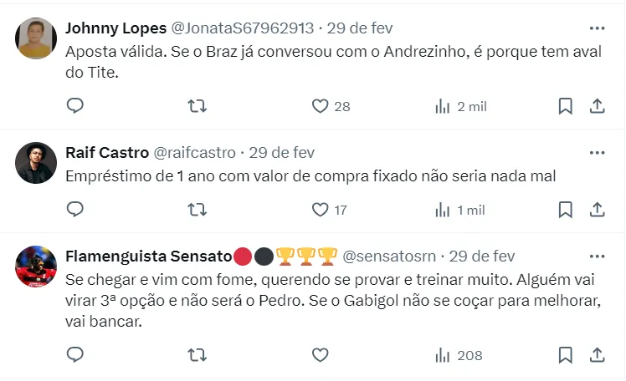Image resolution: width=626 pixels, height=381 pixels.
Task: Reply to Raif Castro's tweet
Action: pos(75,210)
